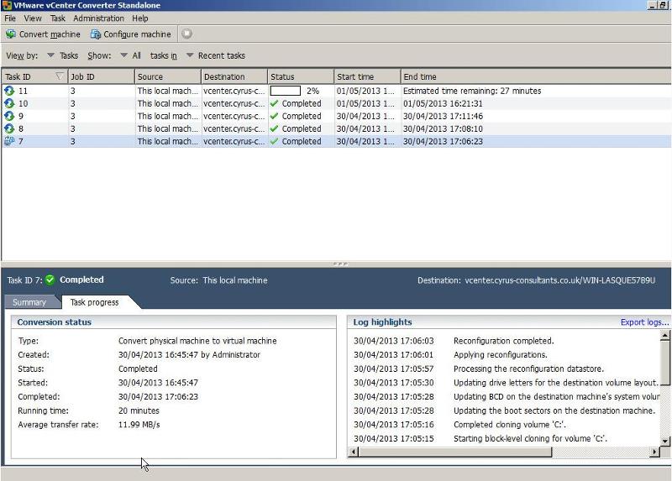Click Source cell of Task 8 row
The width and height of the screenshot is (672, 481).
[167, 128]
